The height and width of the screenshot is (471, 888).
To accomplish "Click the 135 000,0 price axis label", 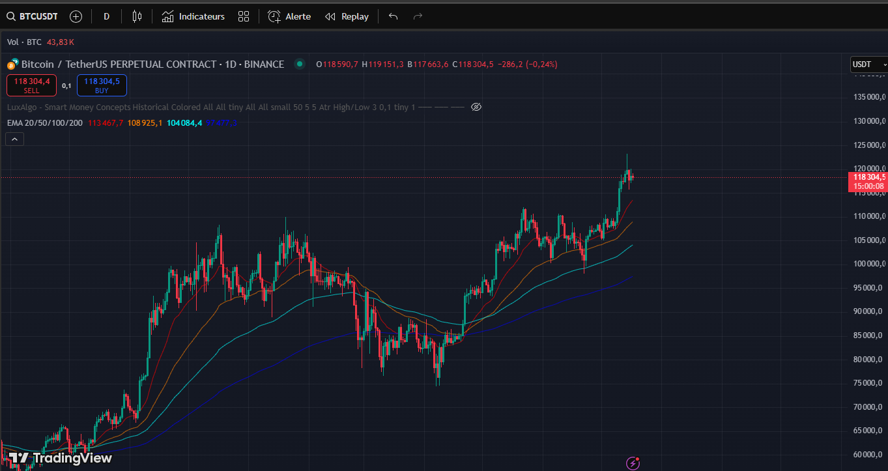I will click(870, 97).
